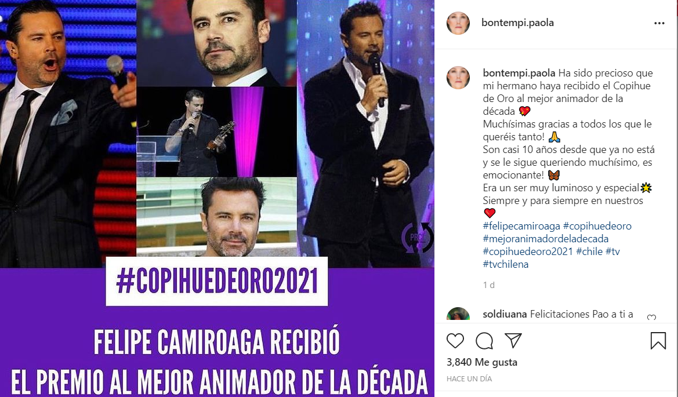Click the soldiuana commenter username
This screenshot has width=678, height=397.
505,314
